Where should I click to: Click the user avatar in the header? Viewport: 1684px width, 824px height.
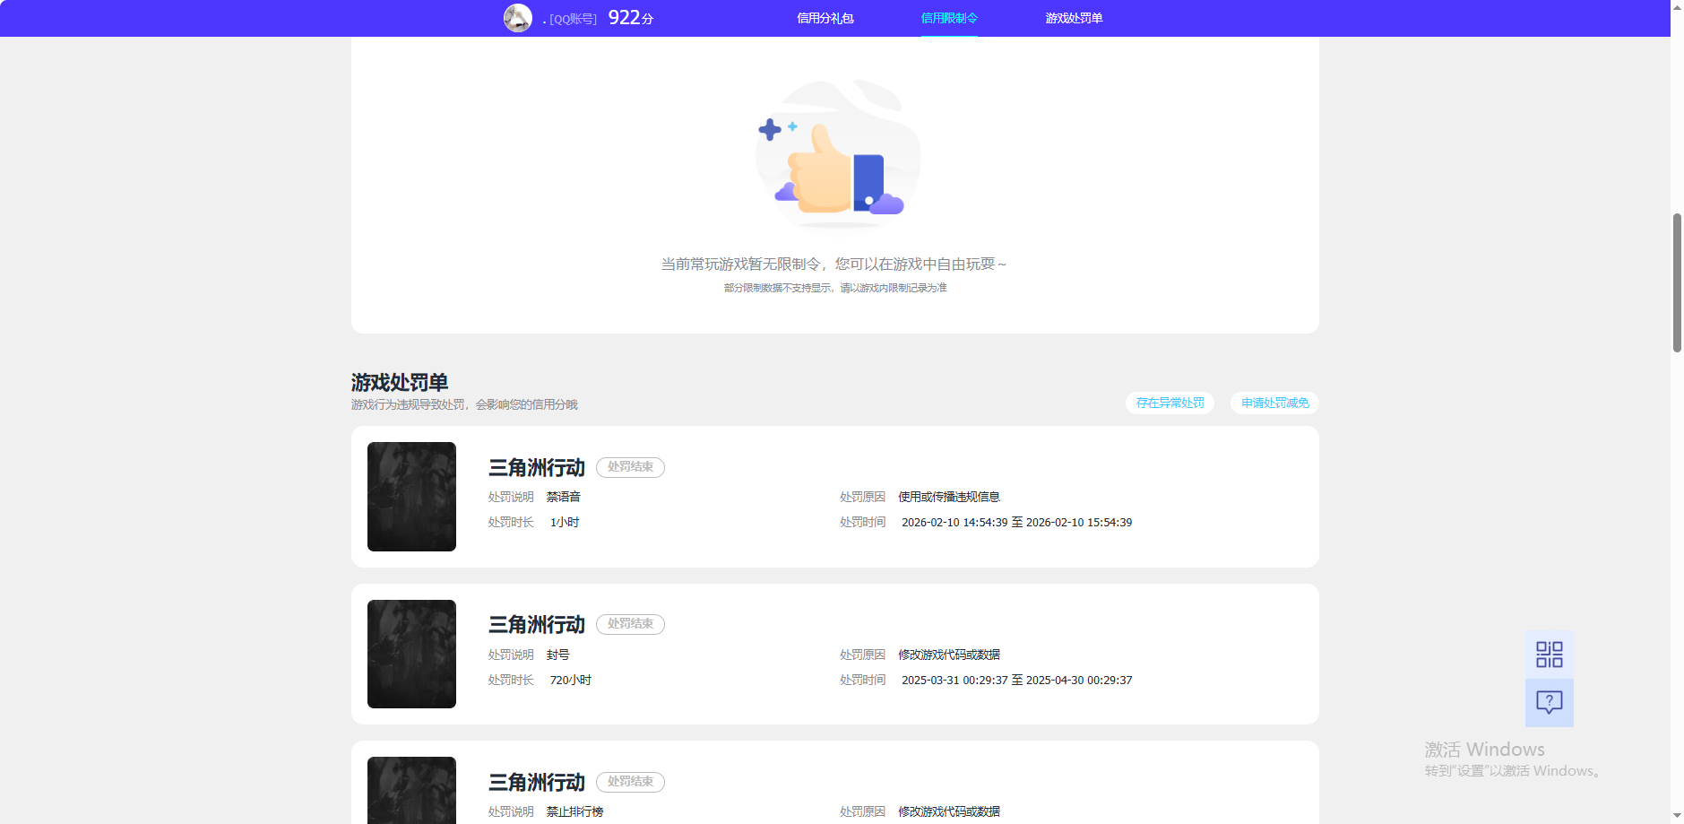(518, 18)
